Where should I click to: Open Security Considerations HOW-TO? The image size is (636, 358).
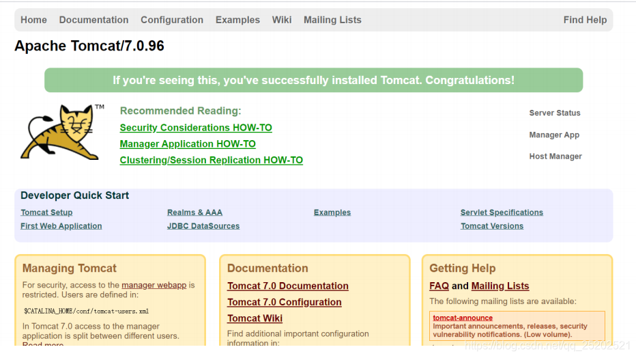[x=196, y=128]
